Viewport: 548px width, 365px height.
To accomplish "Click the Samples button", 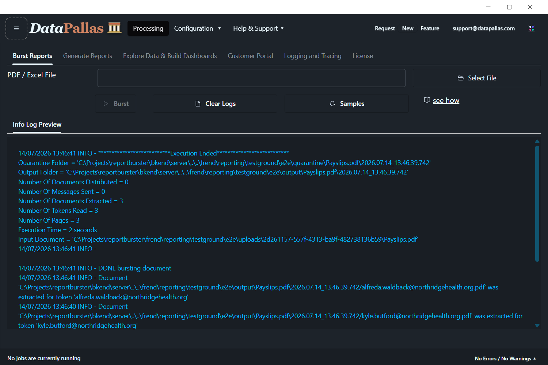I will (x=347, y=104).
